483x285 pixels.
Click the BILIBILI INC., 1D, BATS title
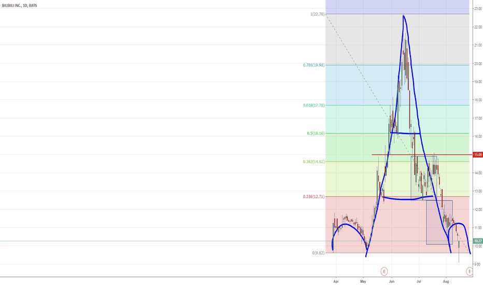[19, 6]
